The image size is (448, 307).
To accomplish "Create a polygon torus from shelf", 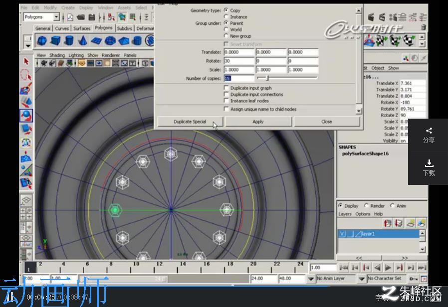I will pos(110,41).
